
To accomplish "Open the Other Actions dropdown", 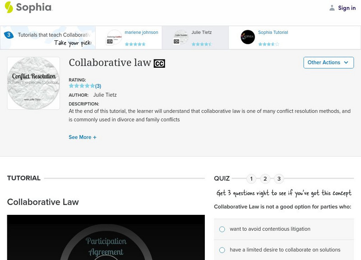I will click(x=329, y=63).
